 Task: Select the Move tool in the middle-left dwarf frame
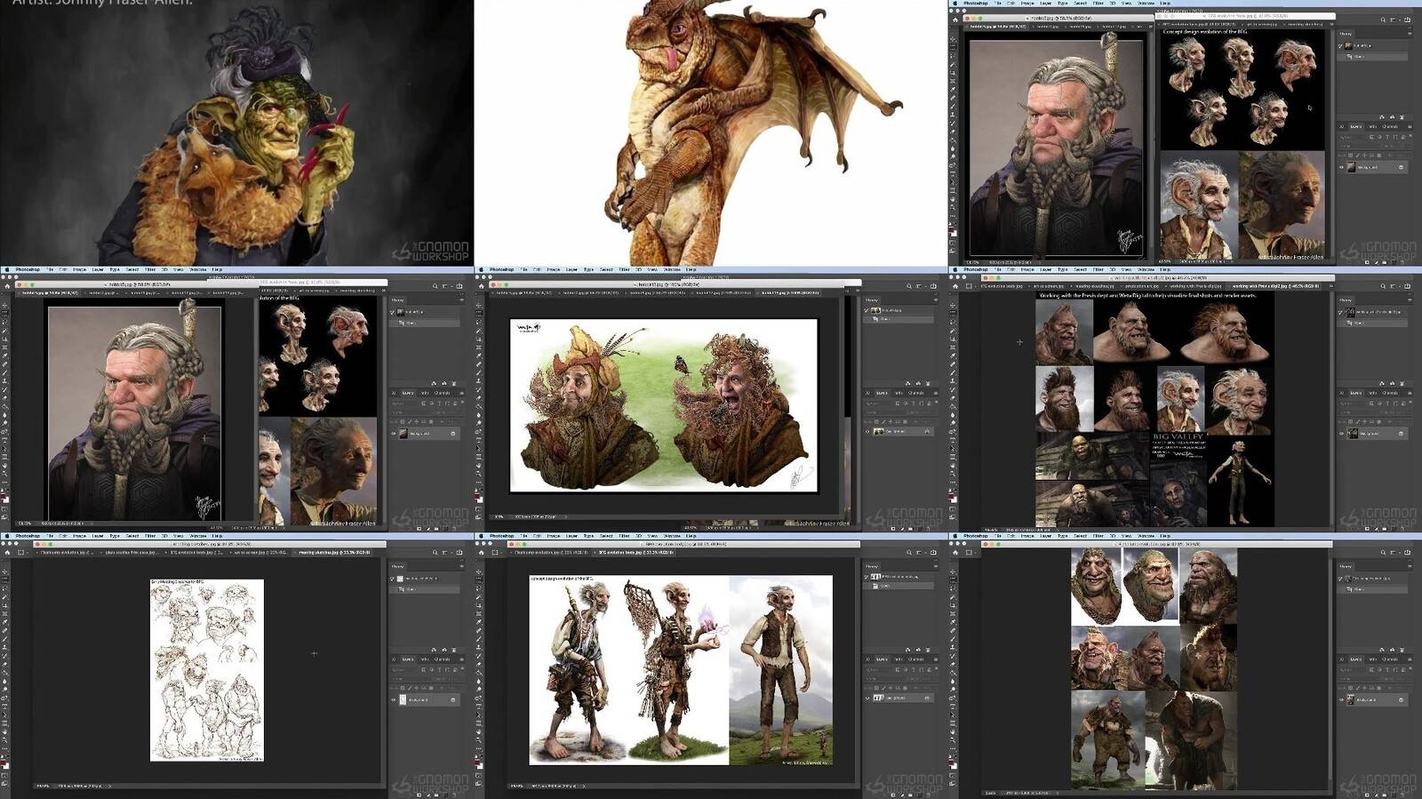tap(4, 305)
